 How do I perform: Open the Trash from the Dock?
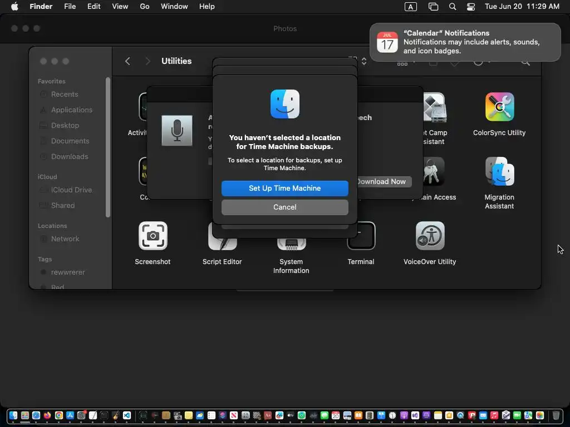click(x=556, y=415)
